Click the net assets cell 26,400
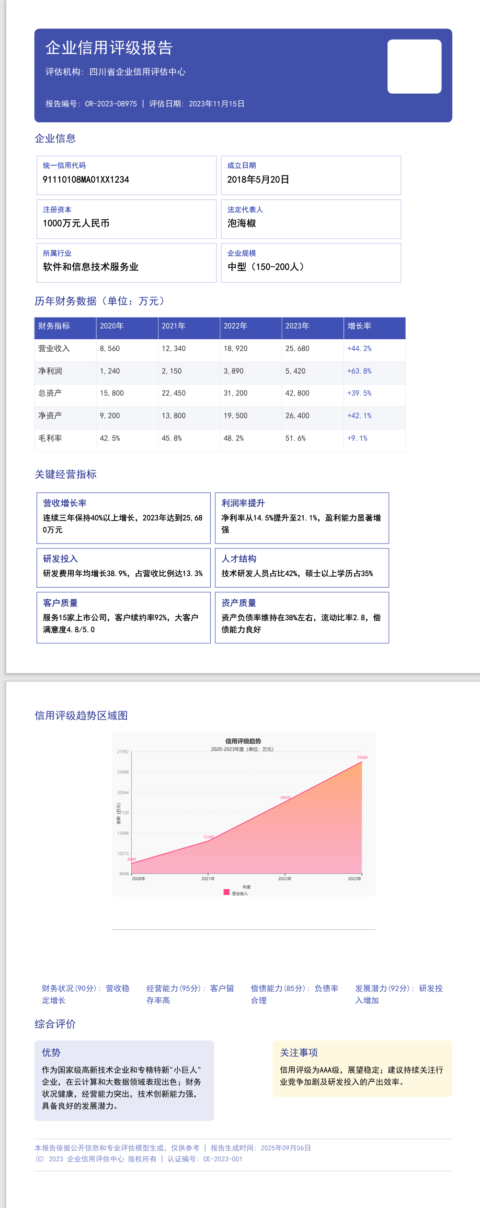The width and height of the screenshot is (480, 1208). 297,416
